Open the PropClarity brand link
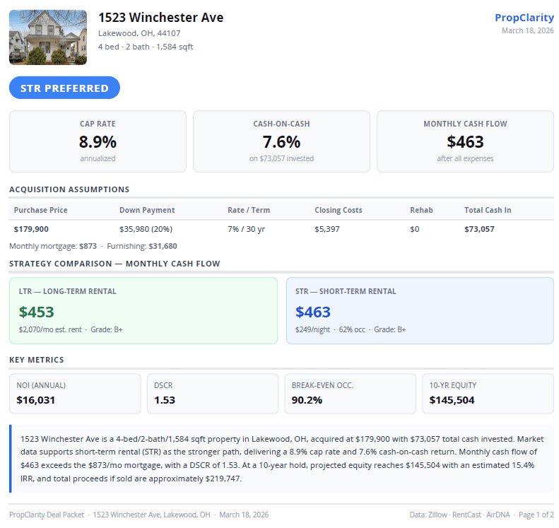Viewport: 559px width, 528px height. click(x=524, y=18)
